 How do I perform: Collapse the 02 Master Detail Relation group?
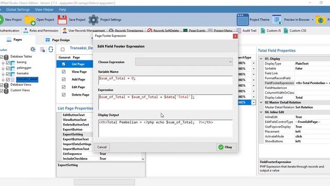(261, 102)
